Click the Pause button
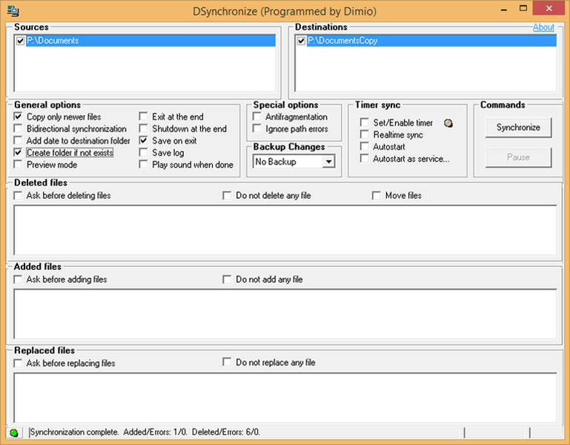 pyautogui.click(x=518, y=157)
